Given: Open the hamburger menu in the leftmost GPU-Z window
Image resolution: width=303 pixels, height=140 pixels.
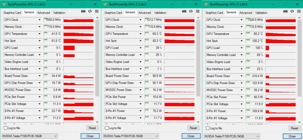Looking at the screenshot, I should pyautogui.click(x=97, y=11).
